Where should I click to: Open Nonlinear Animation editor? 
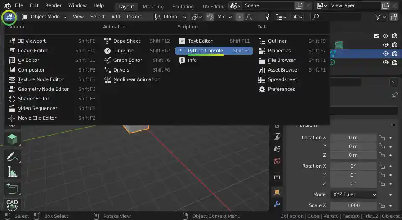click(x=137, y=79)
